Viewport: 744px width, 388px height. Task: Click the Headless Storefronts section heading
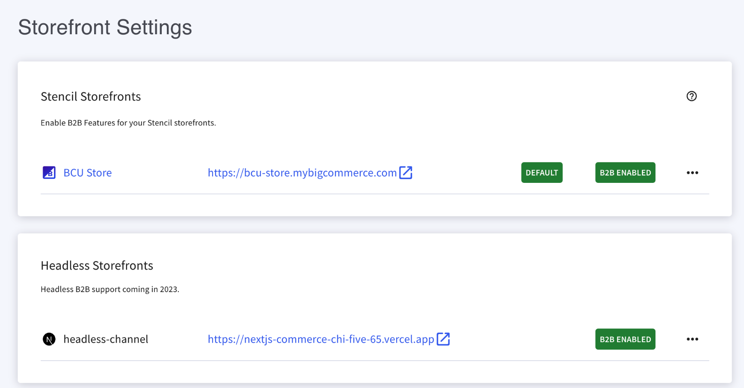97,266
